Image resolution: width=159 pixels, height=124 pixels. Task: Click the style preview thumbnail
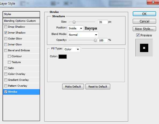144,48
